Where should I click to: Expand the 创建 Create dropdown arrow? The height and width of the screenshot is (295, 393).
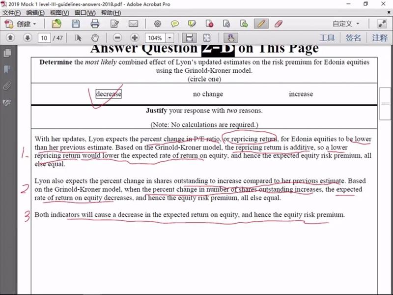coord(34,24)
